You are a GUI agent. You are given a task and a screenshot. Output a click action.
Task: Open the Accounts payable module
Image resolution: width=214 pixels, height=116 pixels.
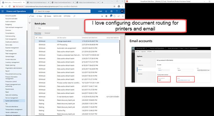pyautogui.click(x=11, y=16)
